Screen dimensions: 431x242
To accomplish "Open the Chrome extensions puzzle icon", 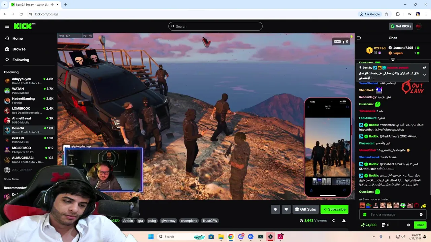I will point(398,14).
